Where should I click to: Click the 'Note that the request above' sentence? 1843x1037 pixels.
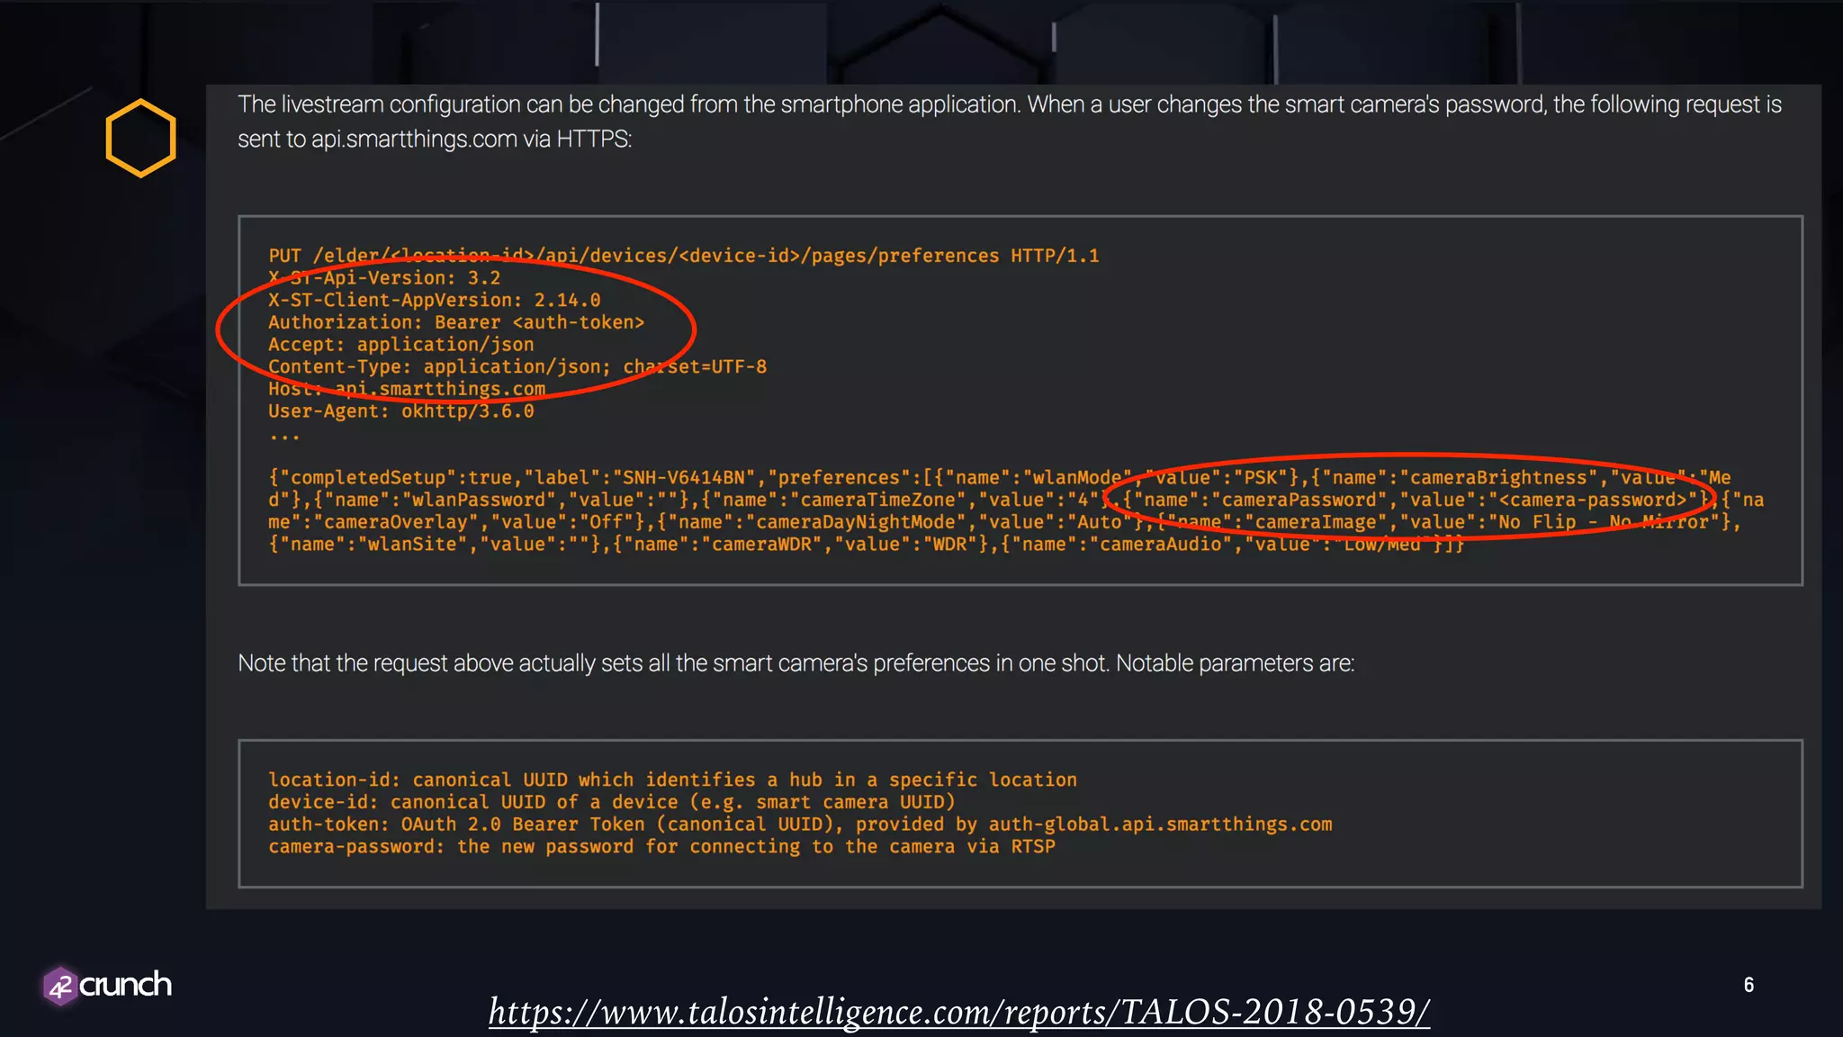tap(796, 663)
